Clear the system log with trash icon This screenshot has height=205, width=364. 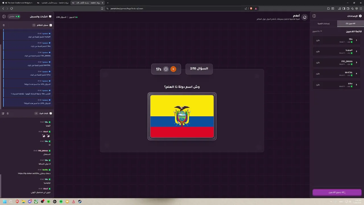(x=4, y=25)
